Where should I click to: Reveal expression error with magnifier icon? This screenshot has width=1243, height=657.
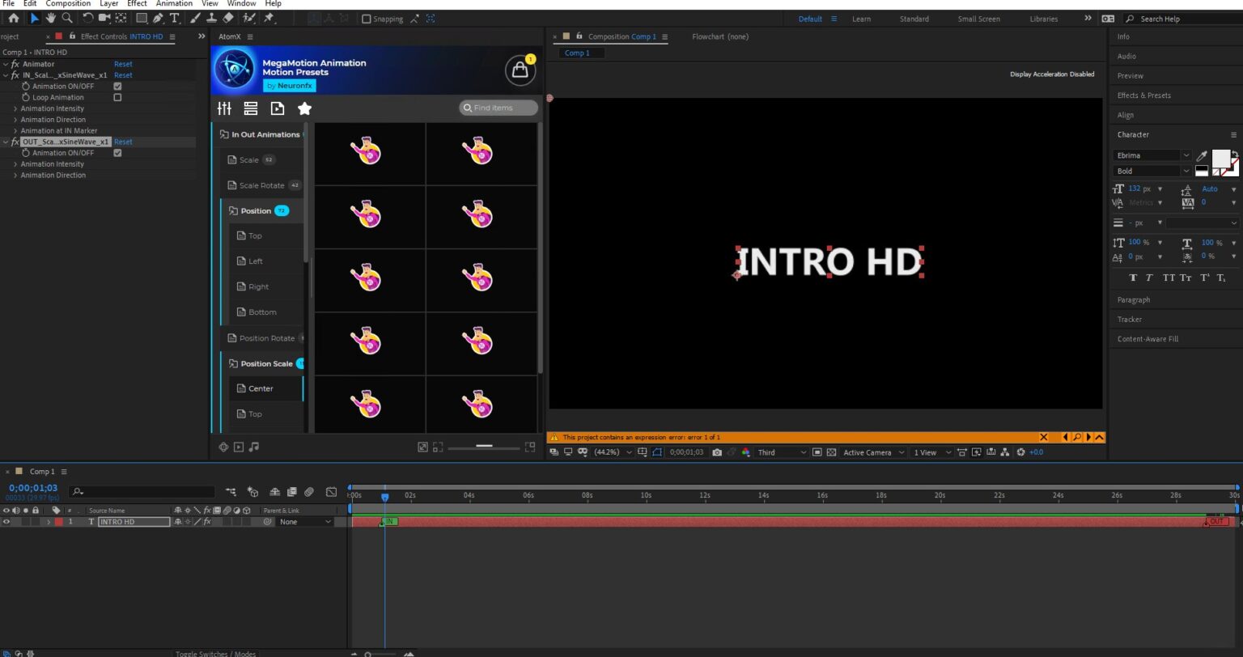click(x=1077, y=437)
